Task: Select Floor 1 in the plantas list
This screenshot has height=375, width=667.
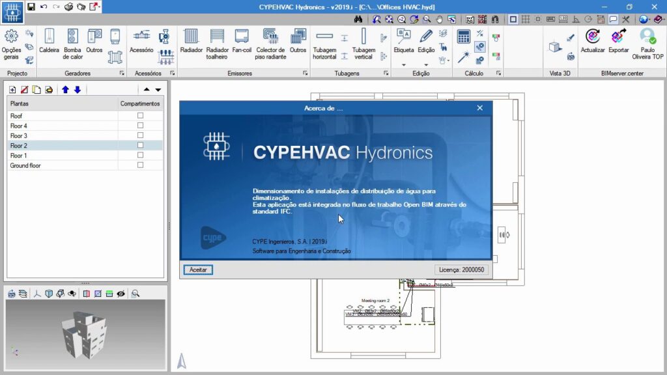Action: 19,156
